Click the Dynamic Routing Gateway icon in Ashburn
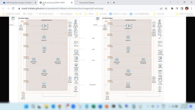Viewport: 195px width, 110px height. tap(70, 31)
